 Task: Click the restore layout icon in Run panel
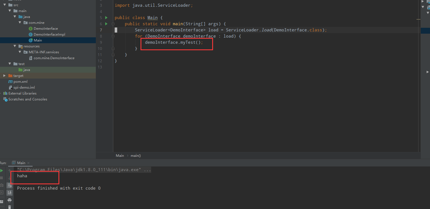coord(2,201)
